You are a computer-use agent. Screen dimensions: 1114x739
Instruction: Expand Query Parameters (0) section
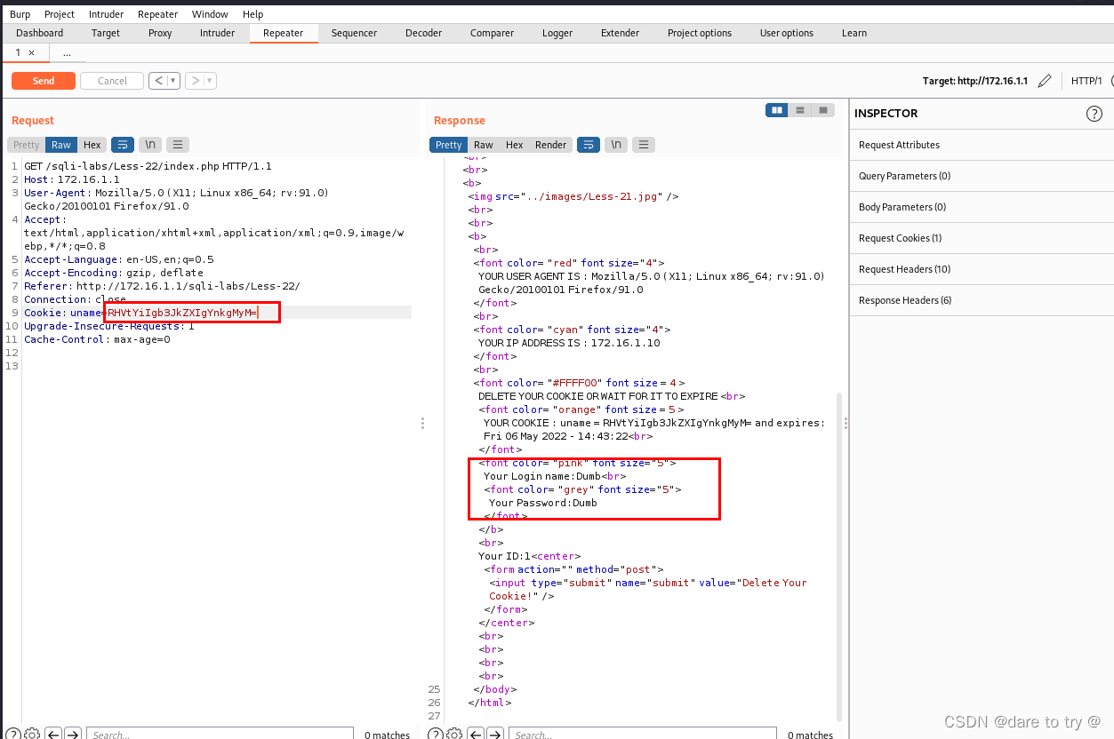tap(982, 176)
